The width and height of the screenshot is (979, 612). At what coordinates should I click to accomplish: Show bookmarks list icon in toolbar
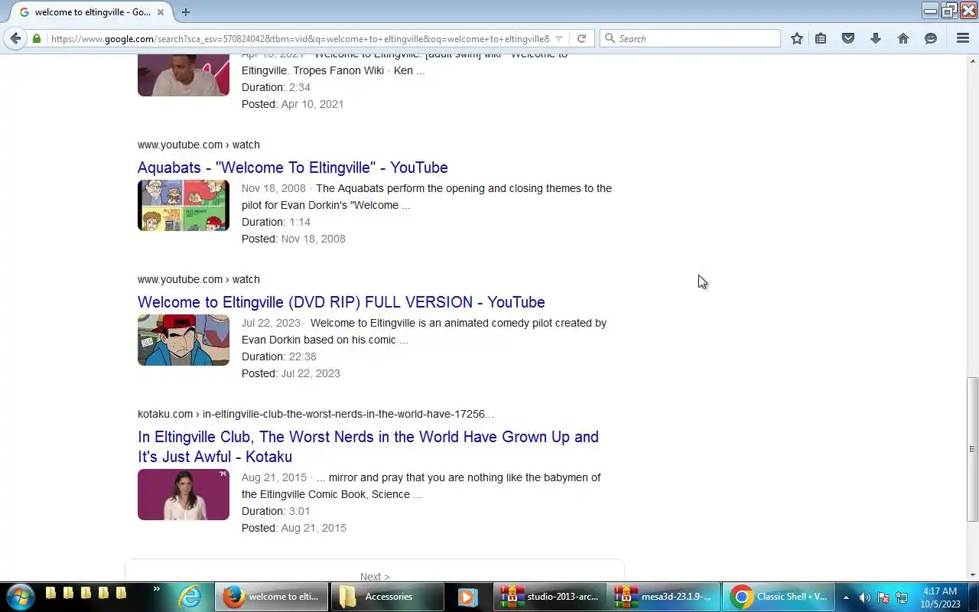(x=821, y=38)
